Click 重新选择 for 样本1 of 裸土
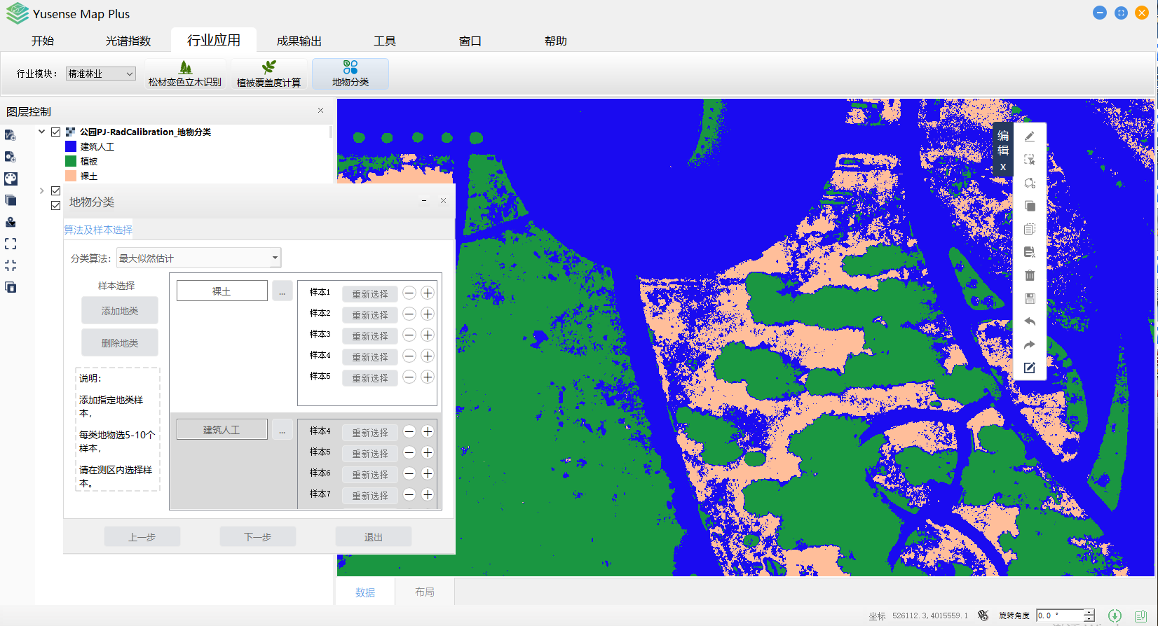The height and width of the screenshot is (626, 1158). pos(369,294)
